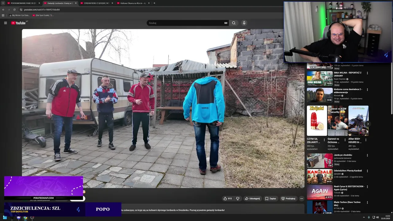
Task: Open the YouTube hamburger guide menu
Action: (5, 23)
